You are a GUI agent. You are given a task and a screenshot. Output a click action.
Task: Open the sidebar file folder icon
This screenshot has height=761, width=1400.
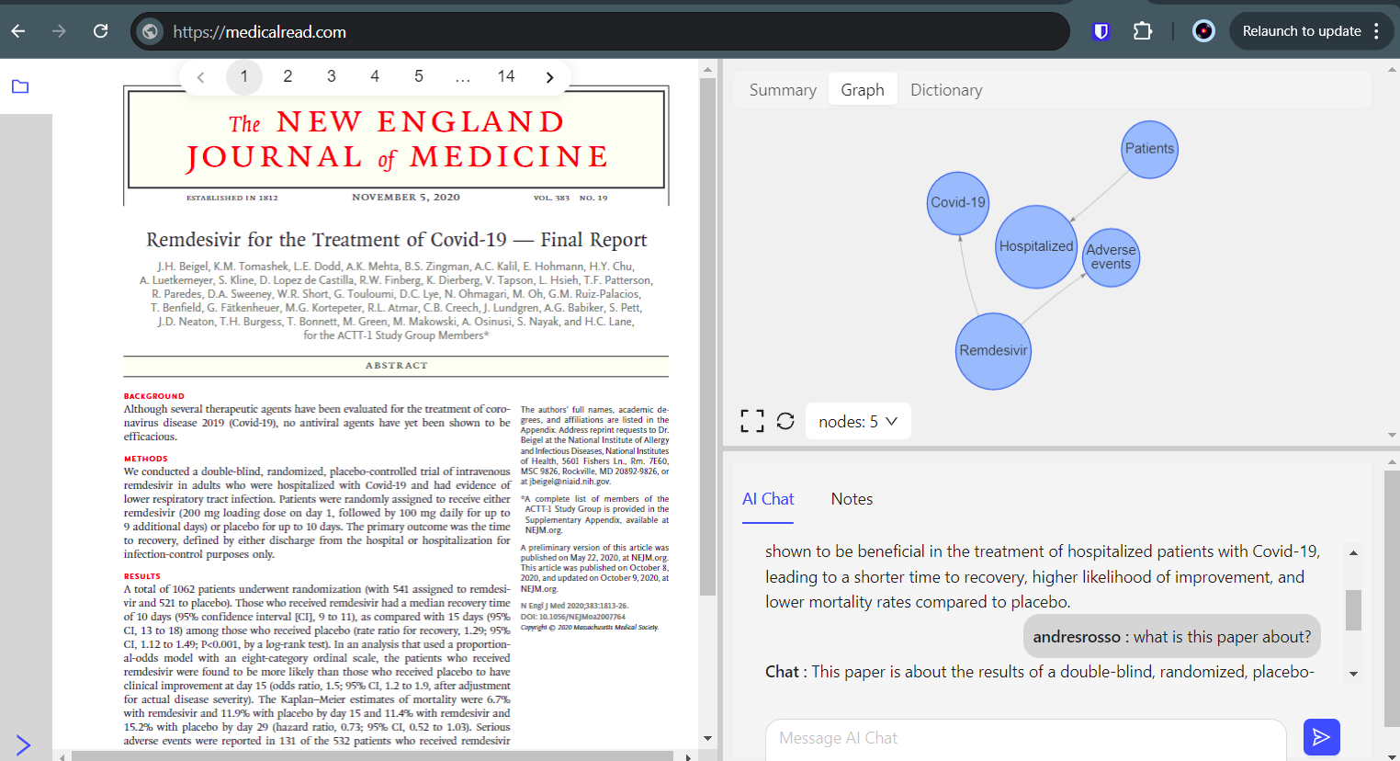tap(20, 85)
